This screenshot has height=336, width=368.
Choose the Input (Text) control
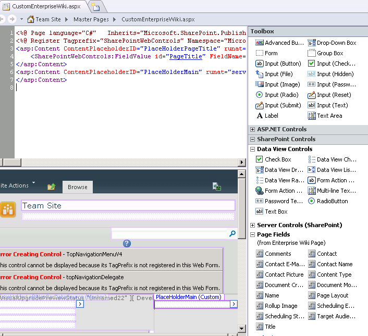[x=328, y=105]
